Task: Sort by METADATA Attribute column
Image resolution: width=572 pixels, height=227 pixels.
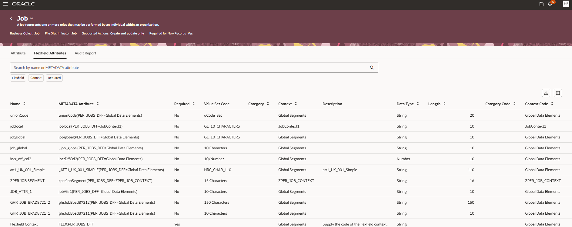Action: (98, 104)
